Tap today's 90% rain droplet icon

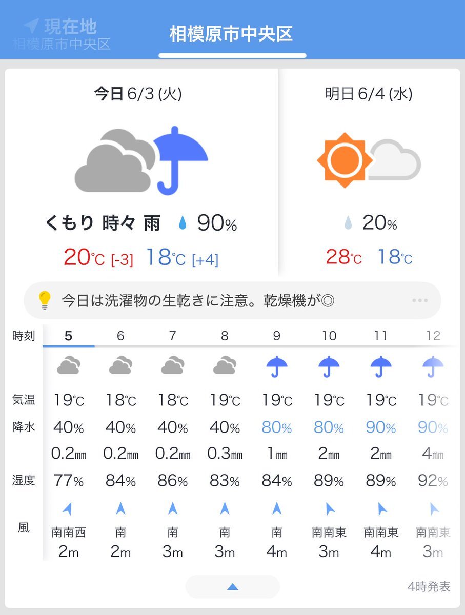point(183,223)
